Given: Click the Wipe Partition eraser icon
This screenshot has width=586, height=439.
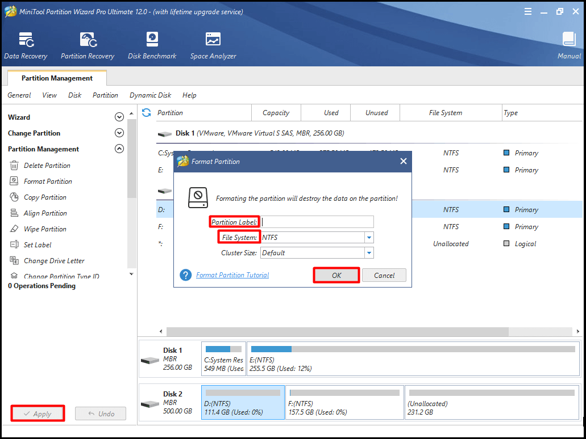Looking at the screenshot, I should [14, 229].
